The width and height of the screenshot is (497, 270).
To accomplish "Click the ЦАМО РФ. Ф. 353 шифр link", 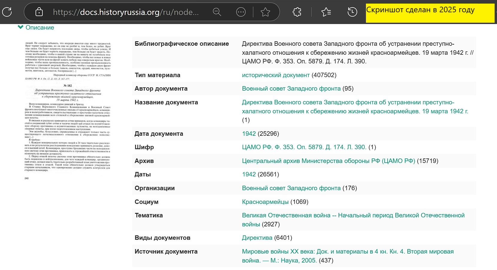I will (304, 147).
